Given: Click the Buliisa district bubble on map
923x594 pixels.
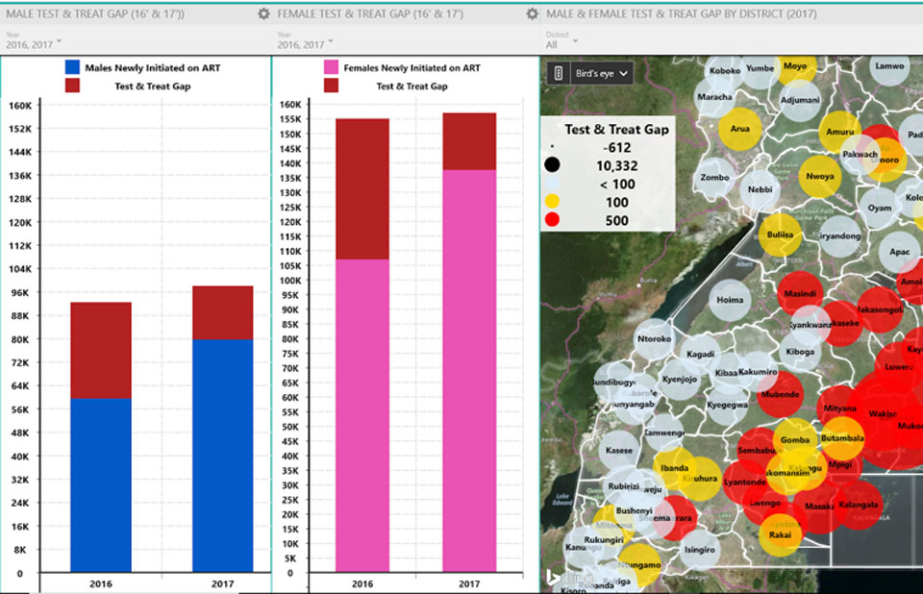Looking at the screenshot, I should click(780, 235).
